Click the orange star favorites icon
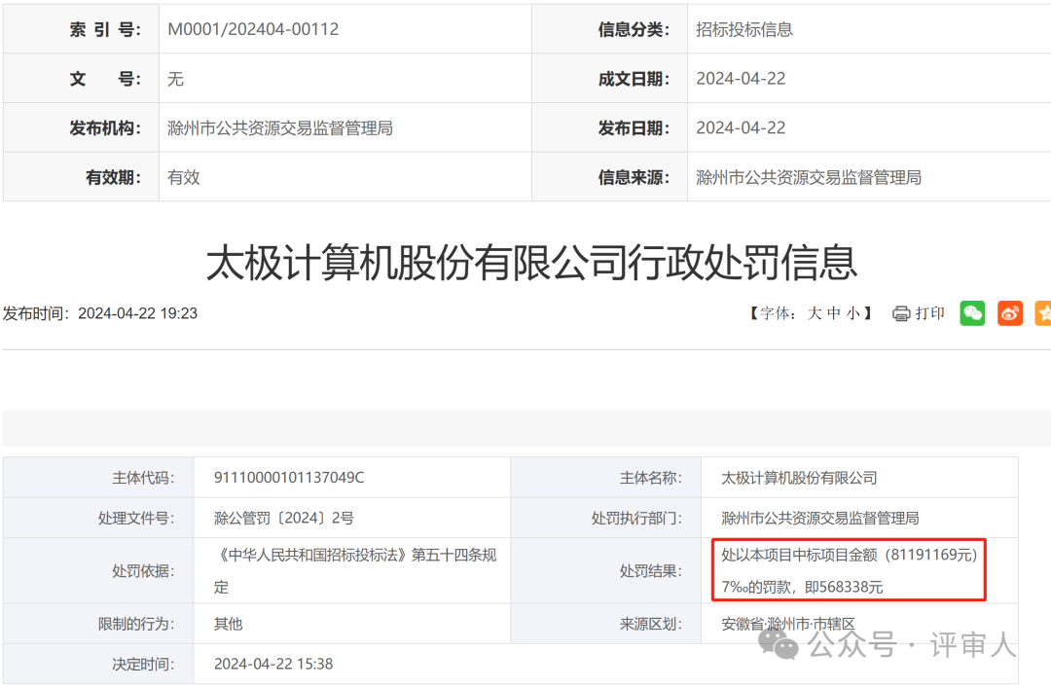This screenshot has height=687, width=1051. tap(1043, 313)
